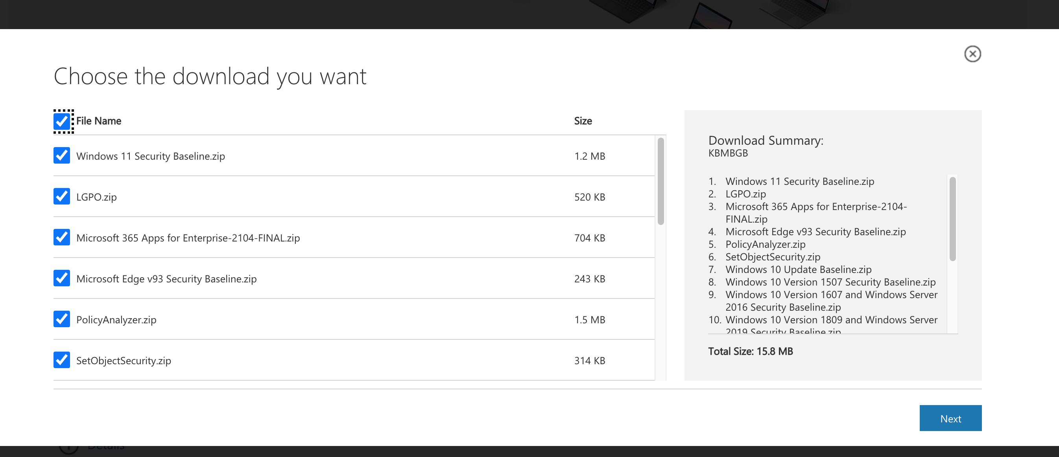Image resolution: width=1059 pixels, height=457 pixels.
Task: Click the file list scrollbar thumb
Action: click(660, 181)
